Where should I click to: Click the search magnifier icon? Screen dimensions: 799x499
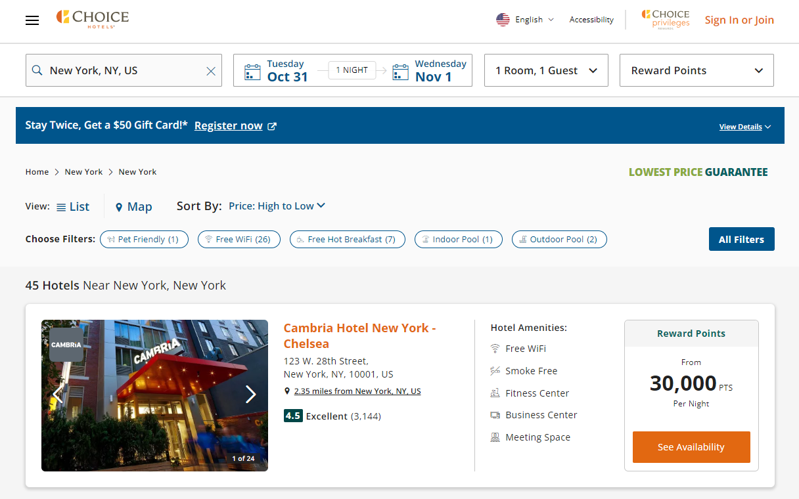click(37, 70)
